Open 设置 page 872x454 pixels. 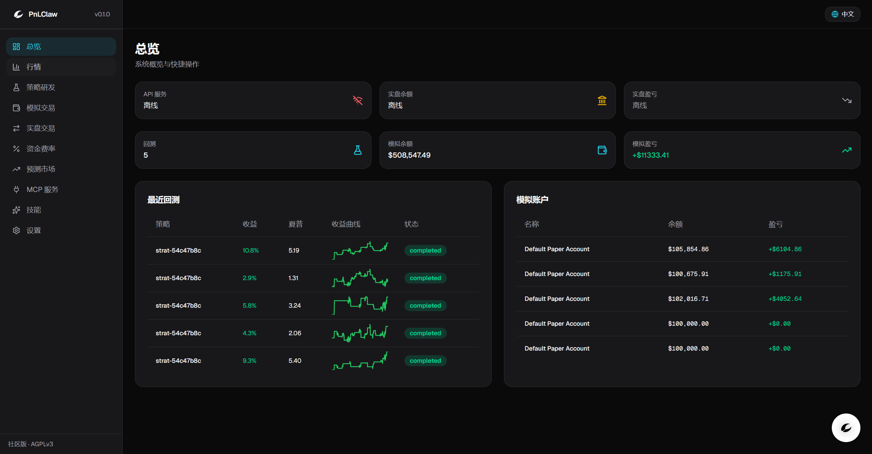(x=61, y=230)
